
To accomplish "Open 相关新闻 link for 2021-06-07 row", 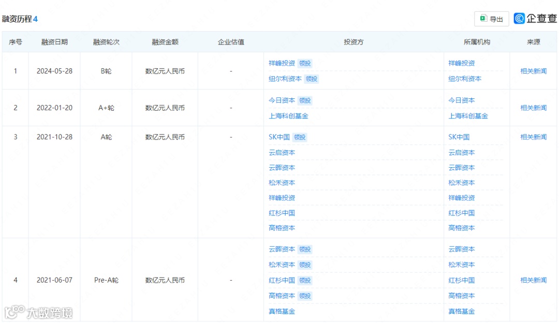I will tap(533, 280).
